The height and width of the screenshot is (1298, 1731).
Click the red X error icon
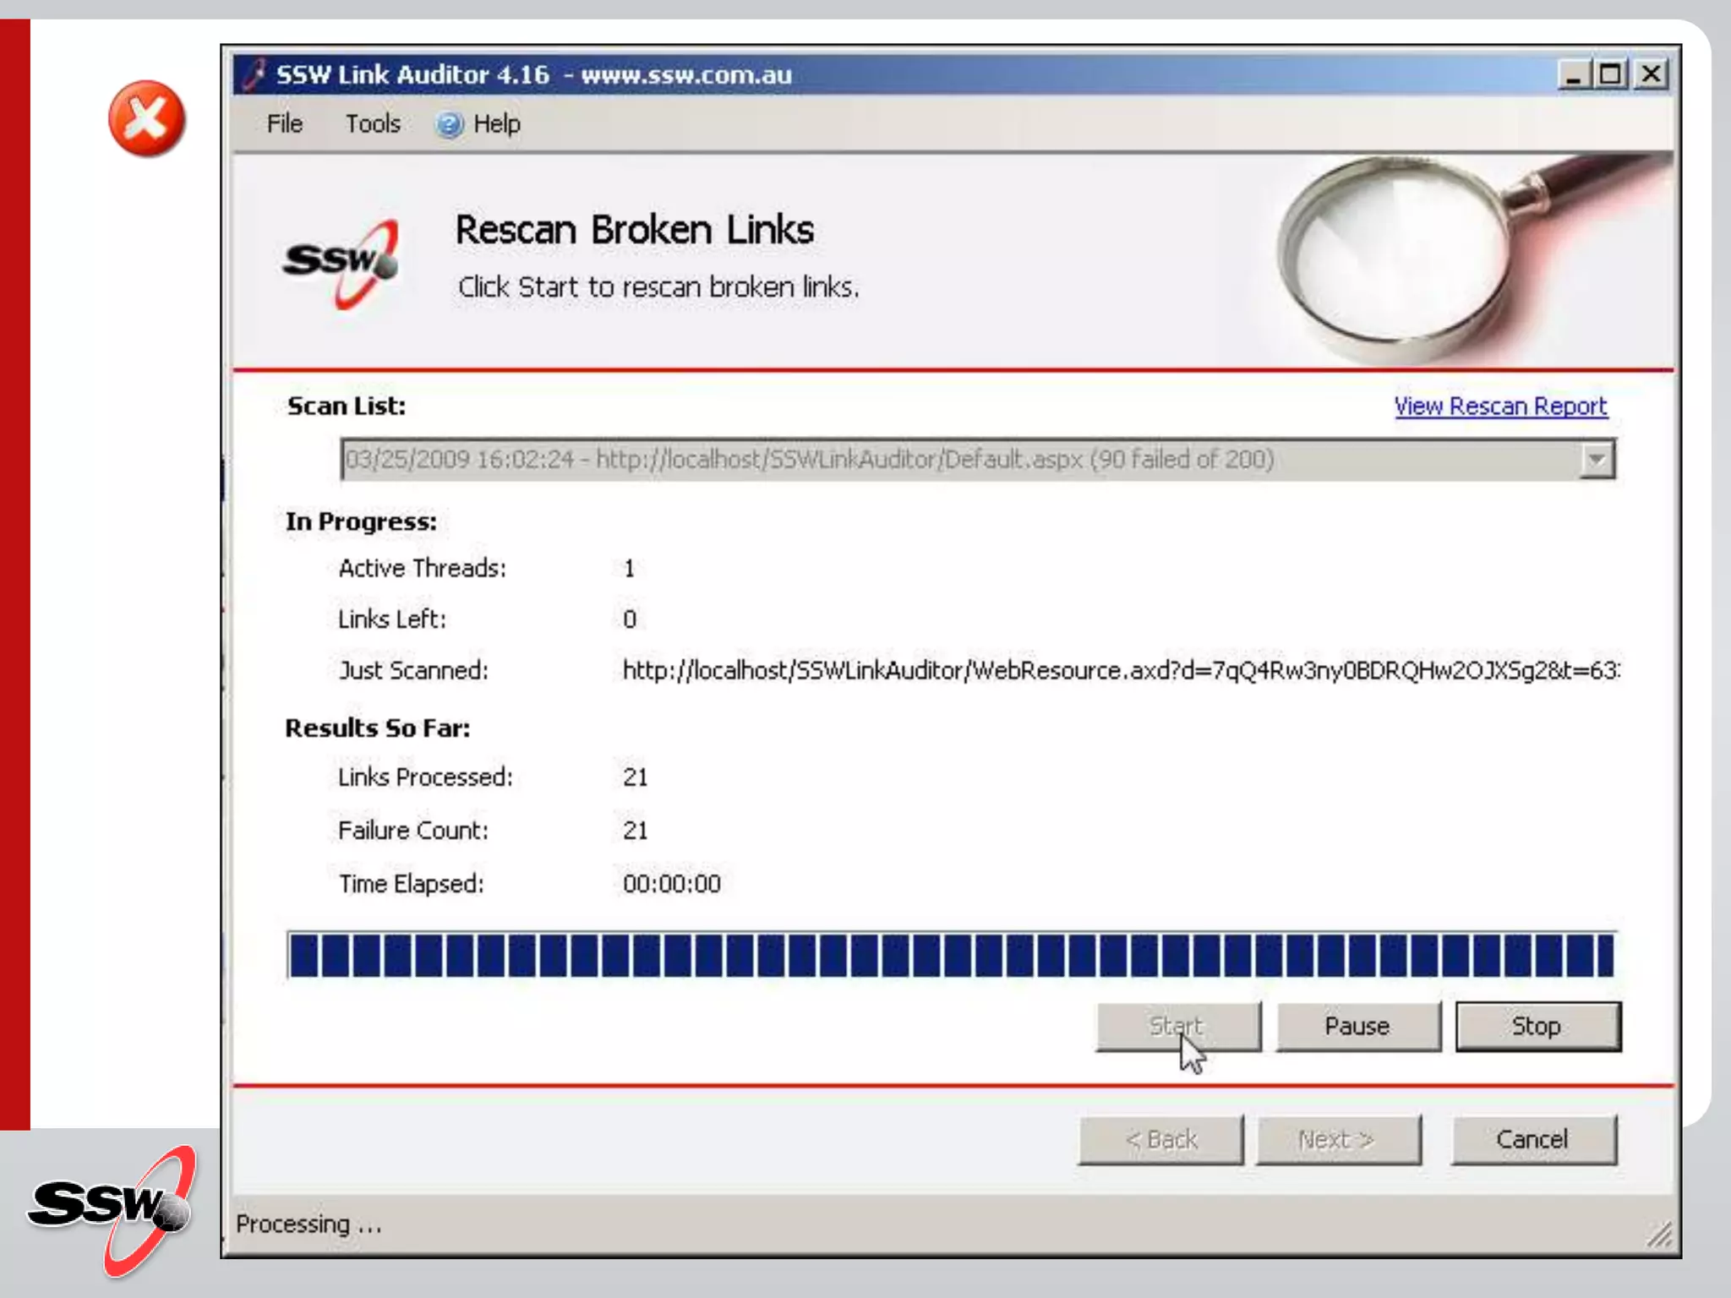pos(146,119)
